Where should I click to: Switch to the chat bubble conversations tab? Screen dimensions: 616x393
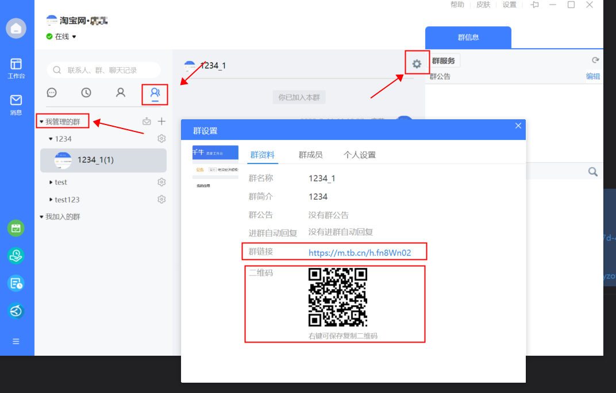point(52,92)
